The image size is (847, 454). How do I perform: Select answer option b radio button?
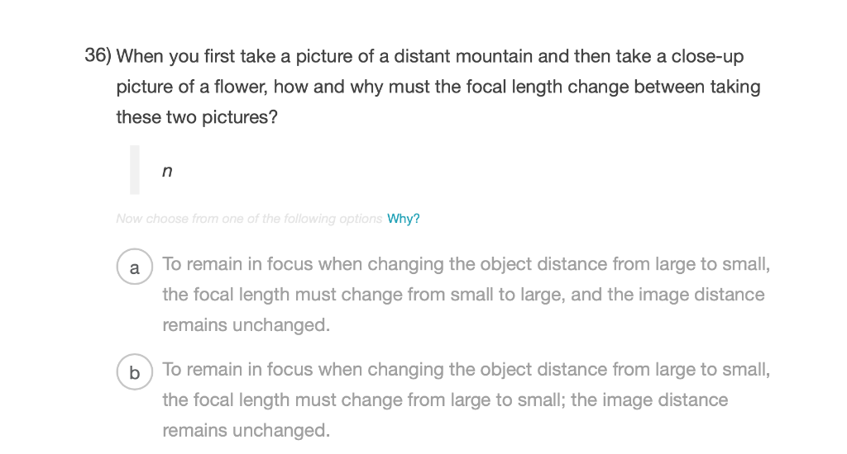(x=135, y=372)
